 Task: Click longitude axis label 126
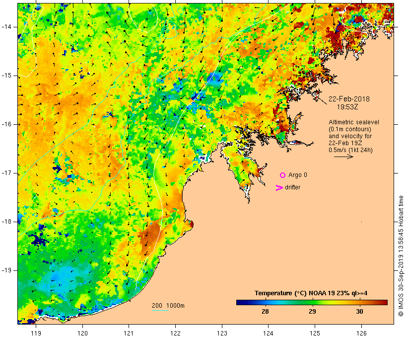(x=361, y=333)
